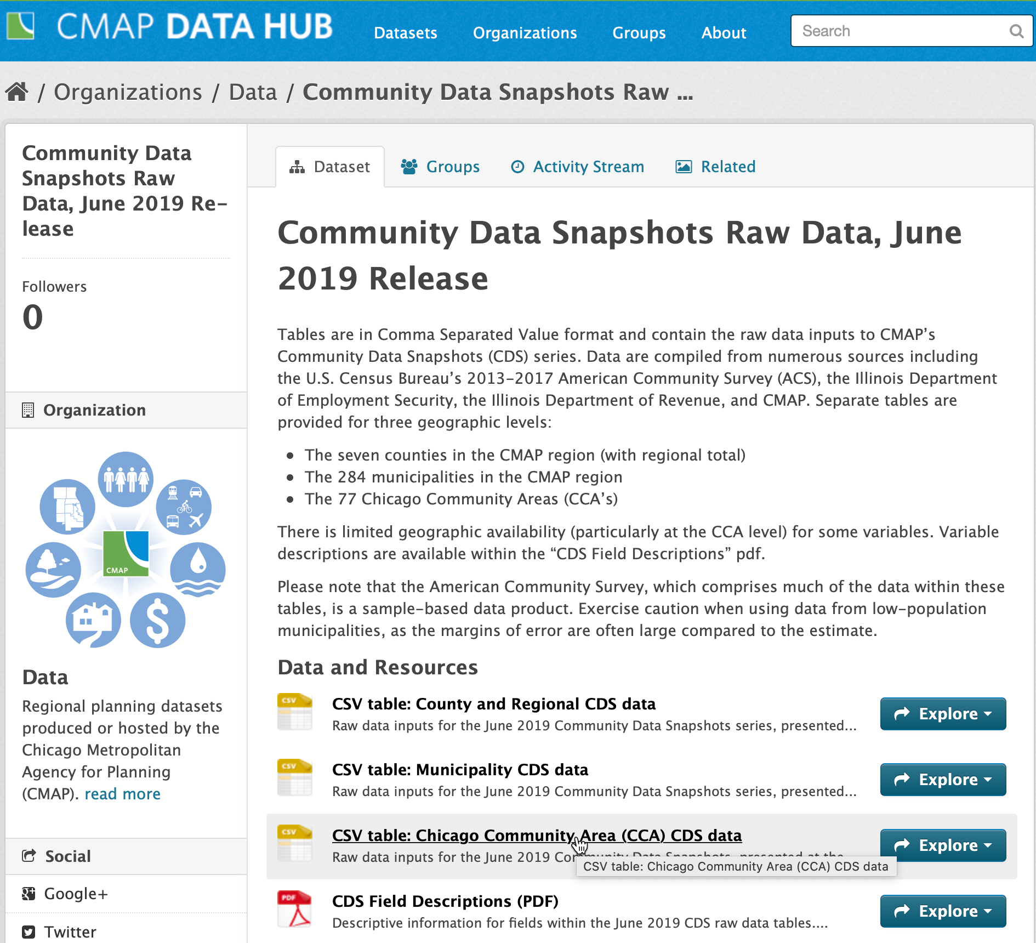
Task: Open Groups in the top navigation
Action: tap(639, 33)
